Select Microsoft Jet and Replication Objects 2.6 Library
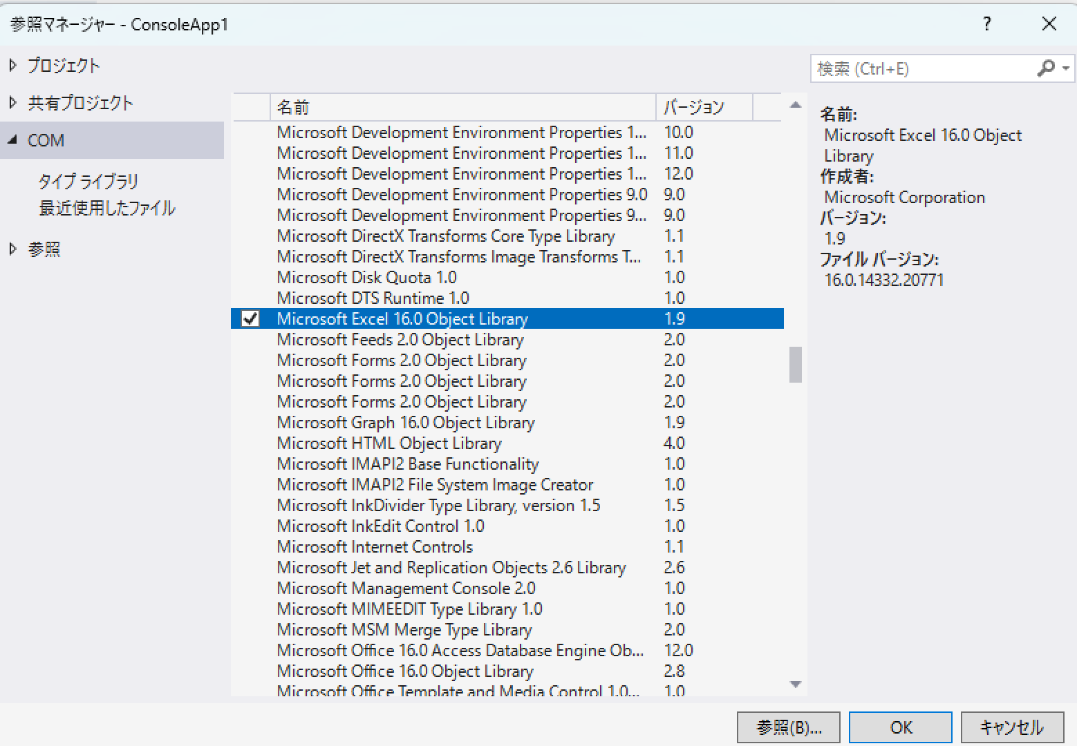This screenshot has width=1077, height=746. (507, 567)
